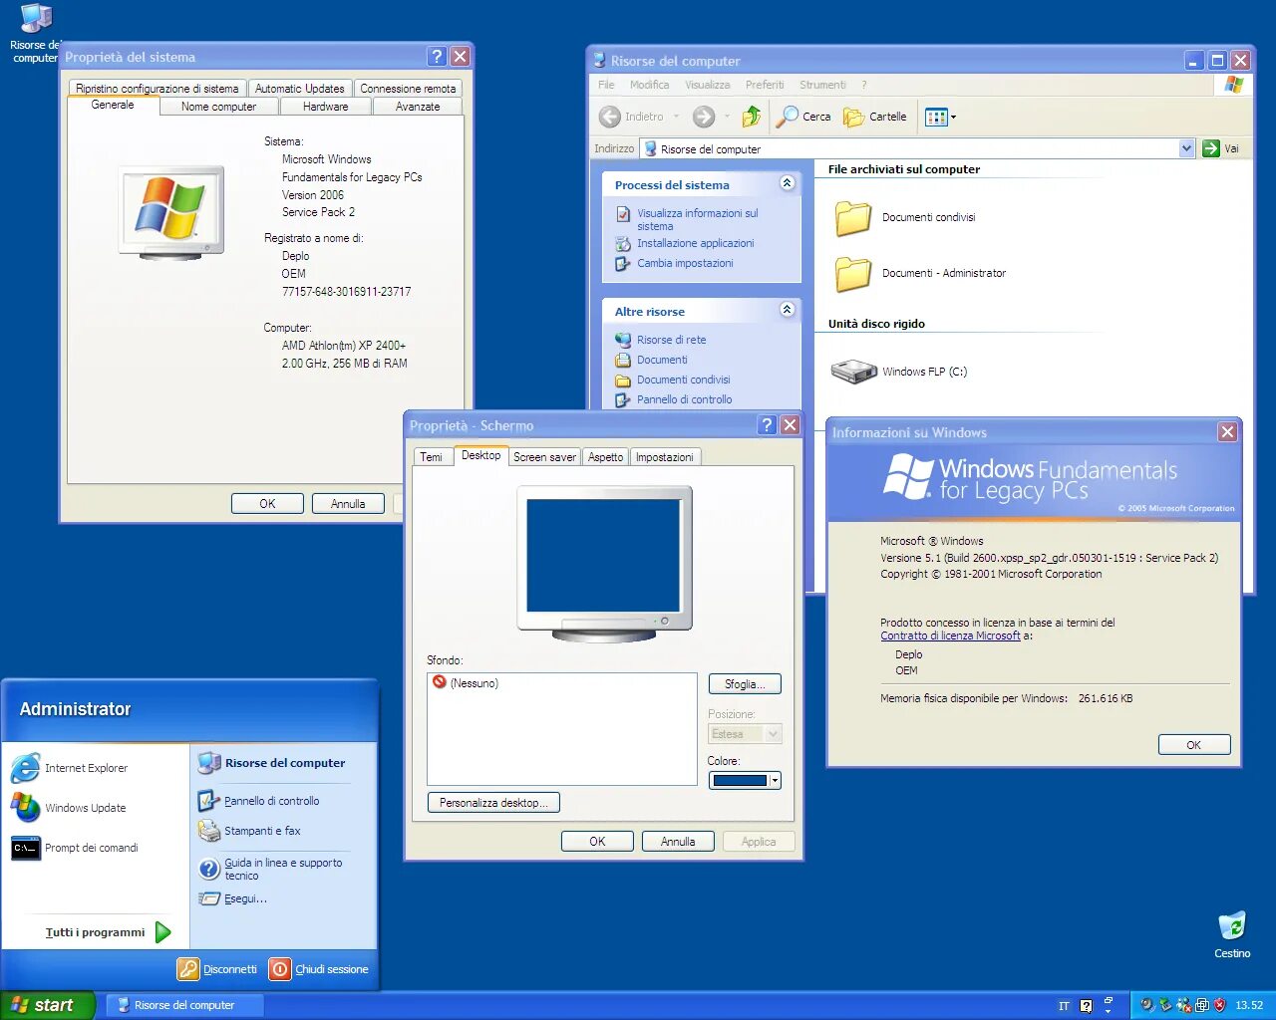Click OK in Proprietà del sistema
1276x1020 pixels.
(267, 504)
